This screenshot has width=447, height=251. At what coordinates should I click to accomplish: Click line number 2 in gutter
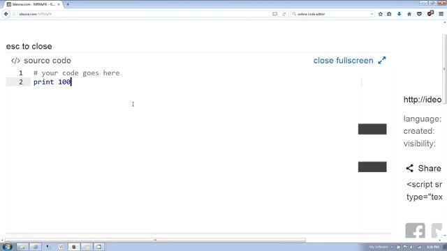(x=20, y=82)
